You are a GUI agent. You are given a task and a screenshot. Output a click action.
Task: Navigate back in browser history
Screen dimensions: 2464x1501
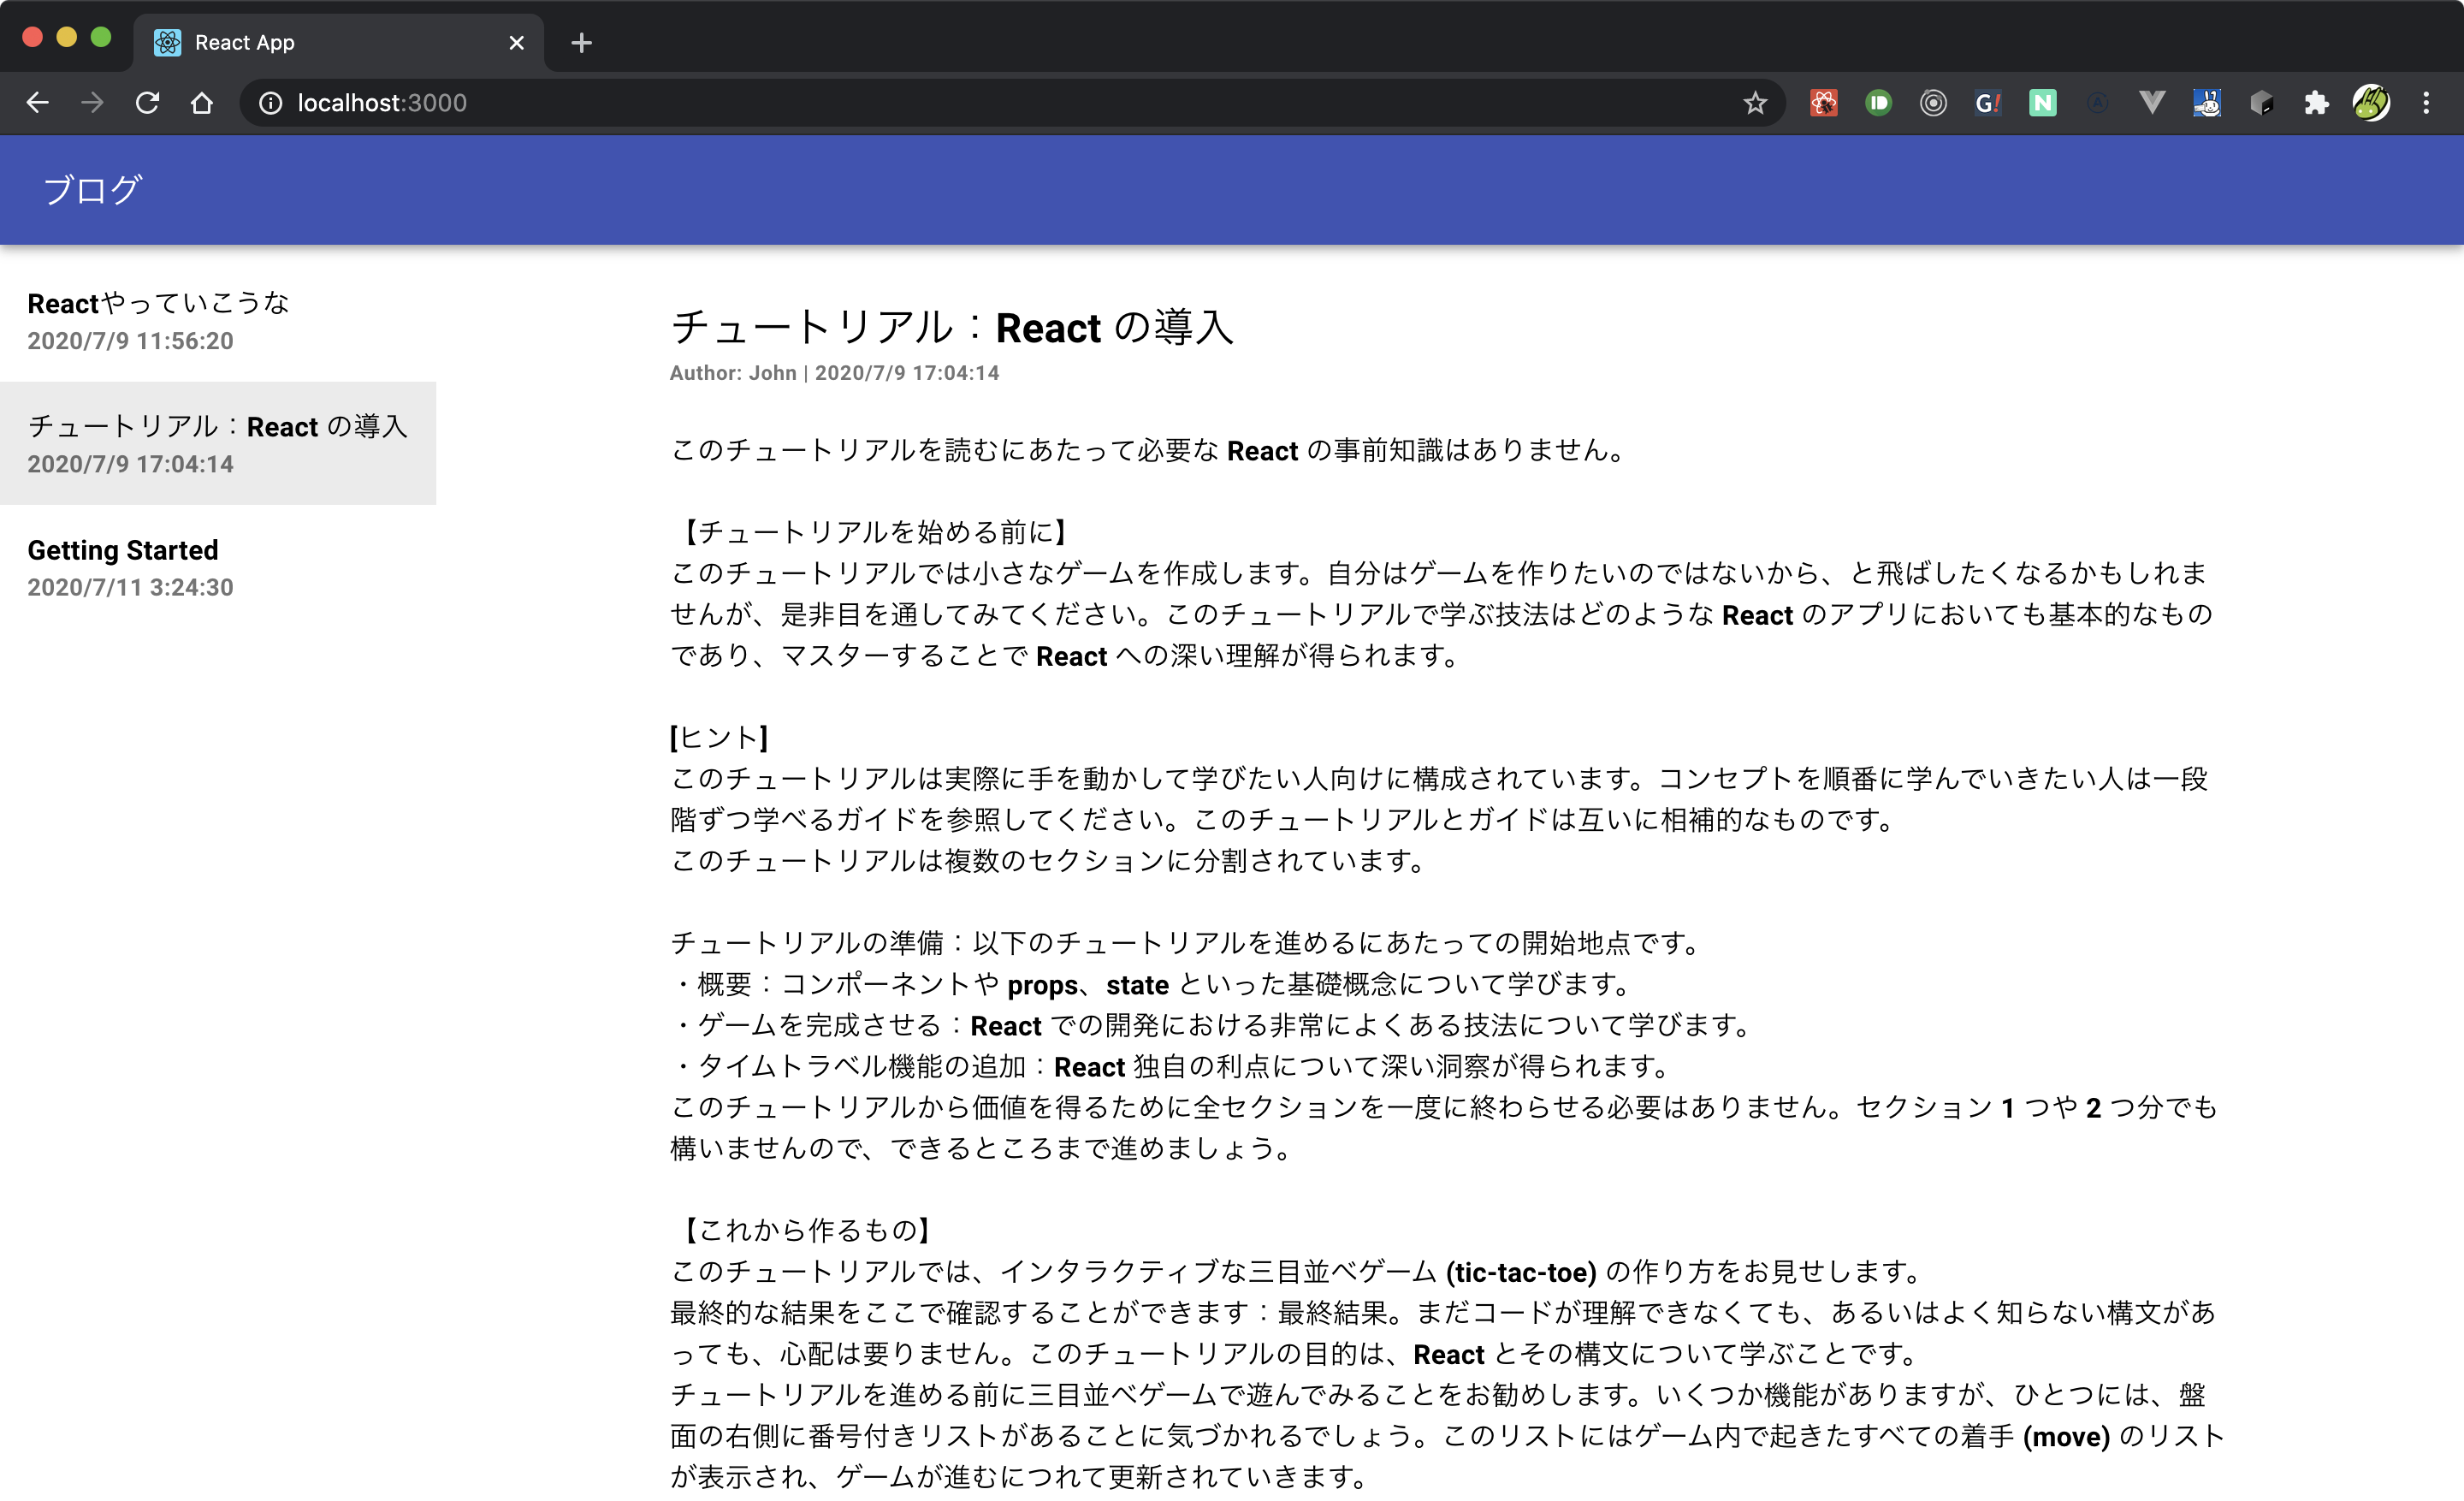(x=37, y=103)
